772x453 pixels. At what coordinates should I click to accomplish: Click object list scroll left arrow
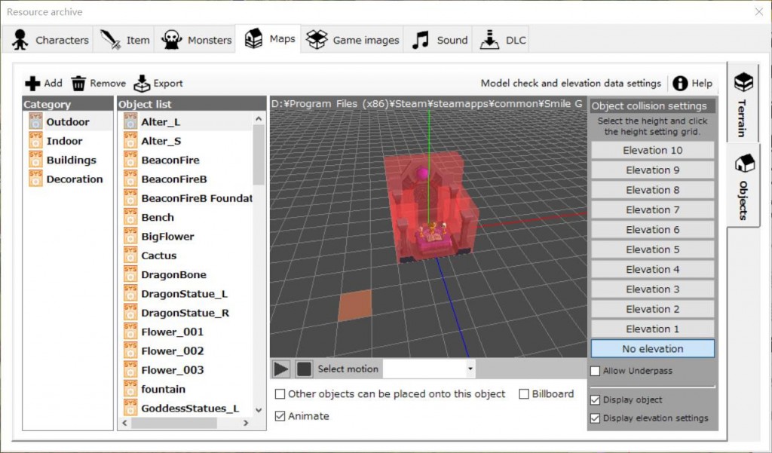124,423
